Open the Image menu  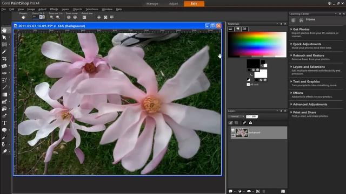pyautogui.click(x=31, y=9)
